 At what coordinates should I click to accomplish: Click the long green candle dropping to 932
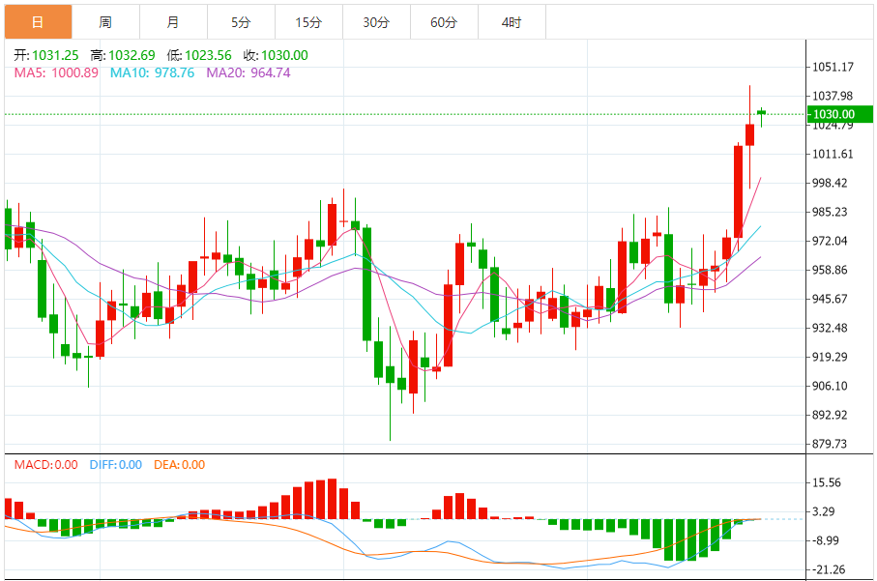click(x=366, y=284)
